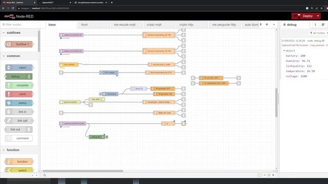Switch to the base flow tab
This screenshot has height=184, width=328.
[x=61, y=25]
